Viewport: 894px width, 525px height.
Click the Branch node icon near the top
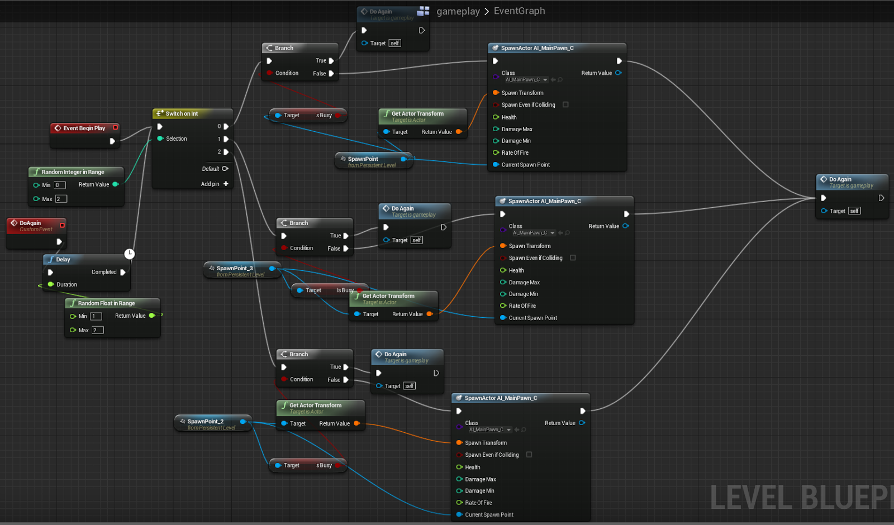pyautogui.click(x=270, y=48)
